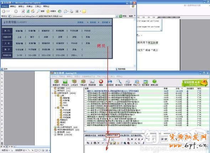Check the first product row checkbox
Image resolution: width=210 pixels, height=153 pixels.
(x=86, y=91)
